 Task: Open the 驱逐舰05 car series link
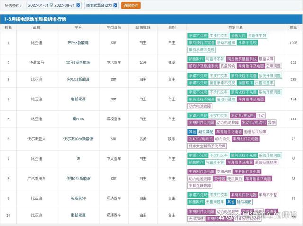(x=78, y=199)
